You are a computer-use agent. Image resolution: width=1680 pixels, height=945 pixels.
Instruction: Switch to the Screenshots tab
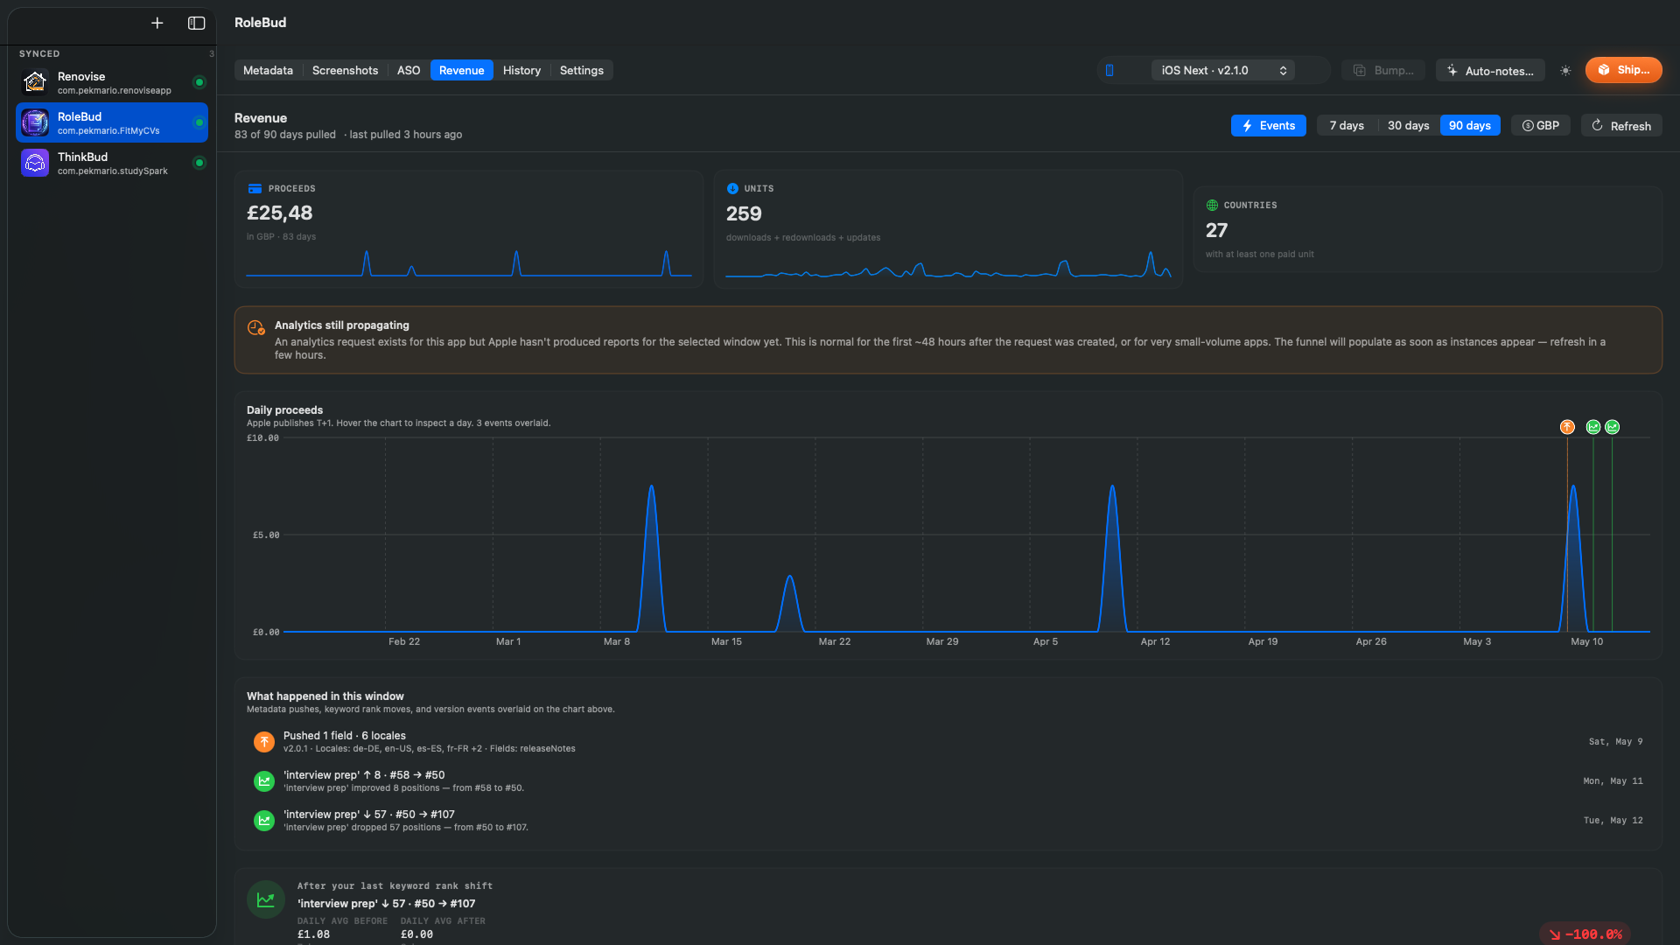pyautogui.click(x=345, y=70)
